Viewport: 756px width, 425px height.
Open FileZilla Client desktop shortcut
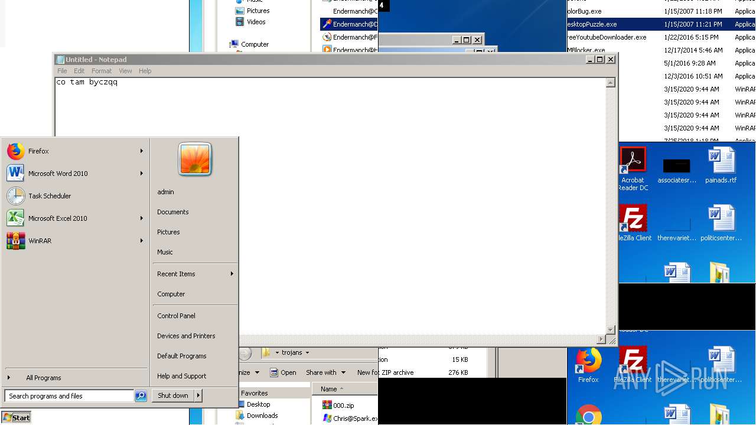tap(633, 223)
